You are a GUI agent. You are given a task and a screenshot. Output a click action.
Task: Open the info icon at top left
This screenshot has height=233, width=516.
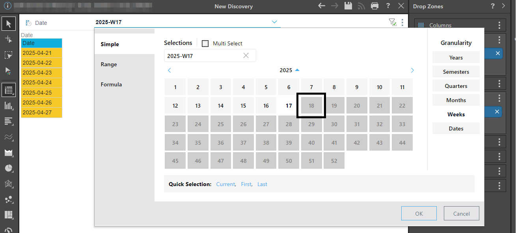(x=7, y=6)
